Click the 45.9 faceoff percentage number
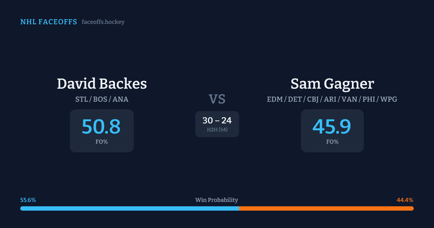 [x=332, y=127]
